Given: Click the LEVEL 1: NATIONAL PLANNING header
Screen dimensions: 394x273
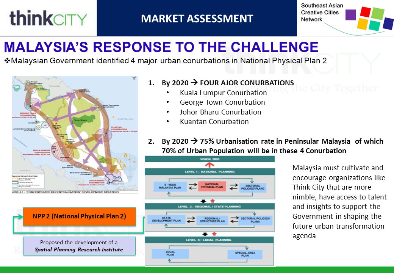Looking at the screenshot, I should (210, 172).
